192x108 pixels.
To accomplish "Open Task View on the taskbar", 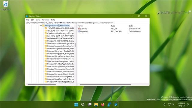I will [x=89, y=104].
